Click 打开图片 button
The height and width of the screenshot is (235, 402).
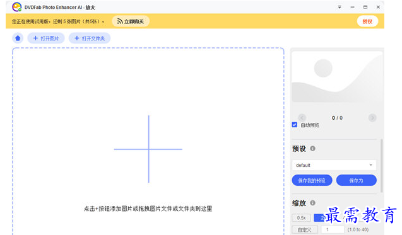point(46,38)
